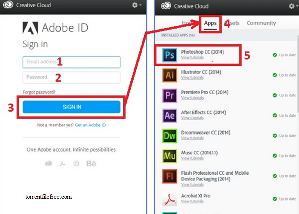The image size is (299, 214).
Task: Open the Forgot password link
Action: click(x=39, y=92)
